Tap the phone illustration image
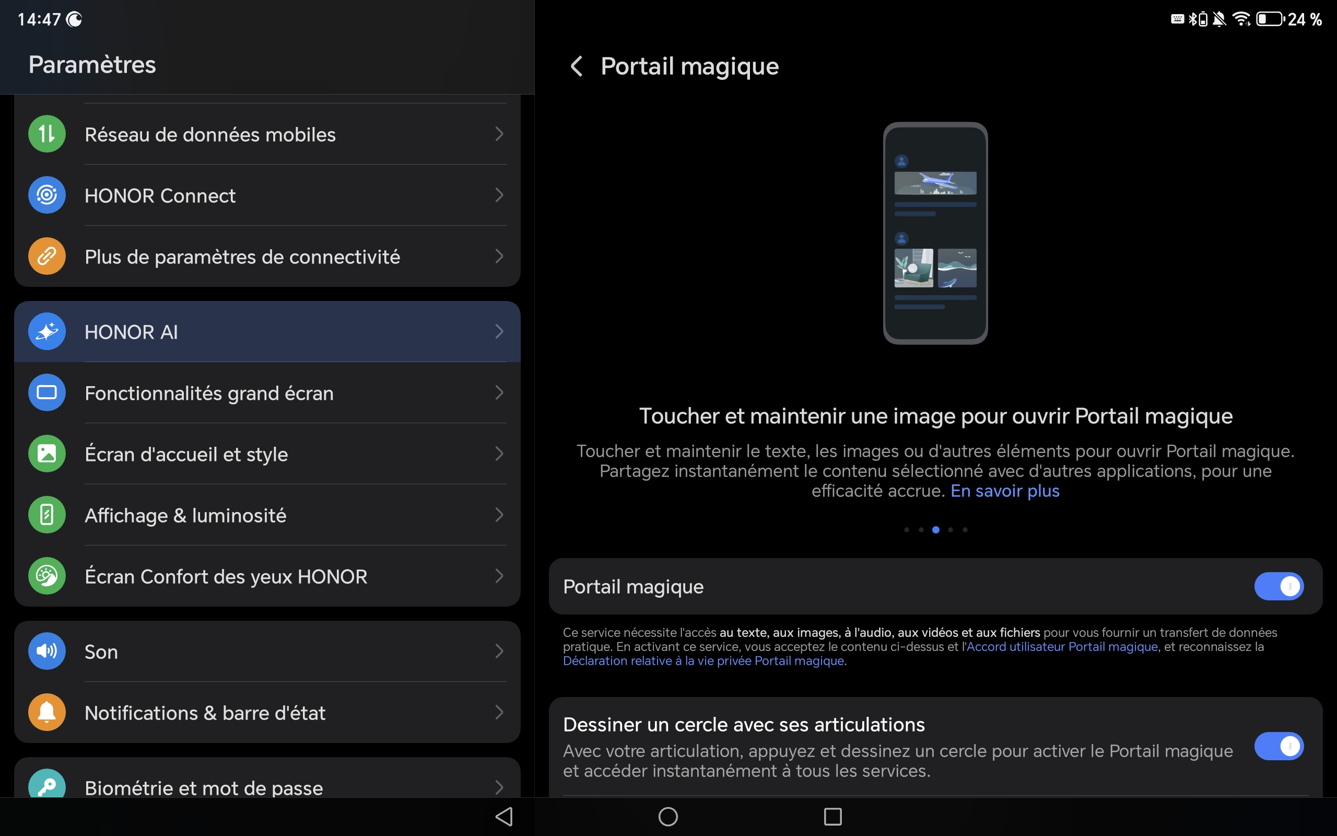This screenshot has width=1337, height=836. pos(935,233)
